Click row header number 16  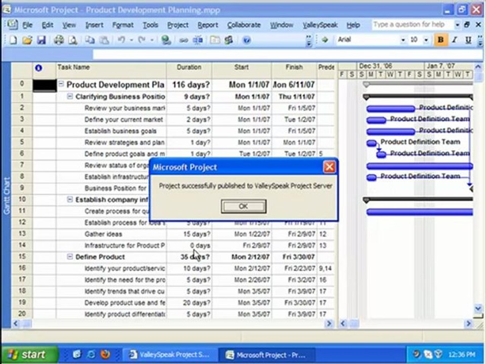pos(22,268)
